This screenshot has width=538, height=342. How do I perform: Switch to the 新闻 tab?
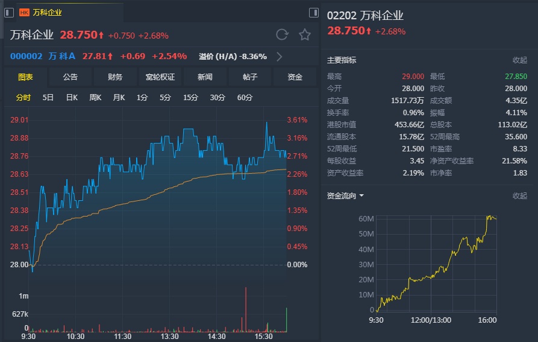[205, 77]
